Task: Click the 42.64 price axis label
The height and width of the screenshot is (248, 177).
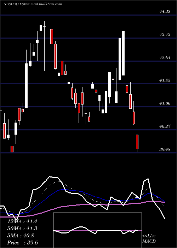Action: (x=165, y=57)
